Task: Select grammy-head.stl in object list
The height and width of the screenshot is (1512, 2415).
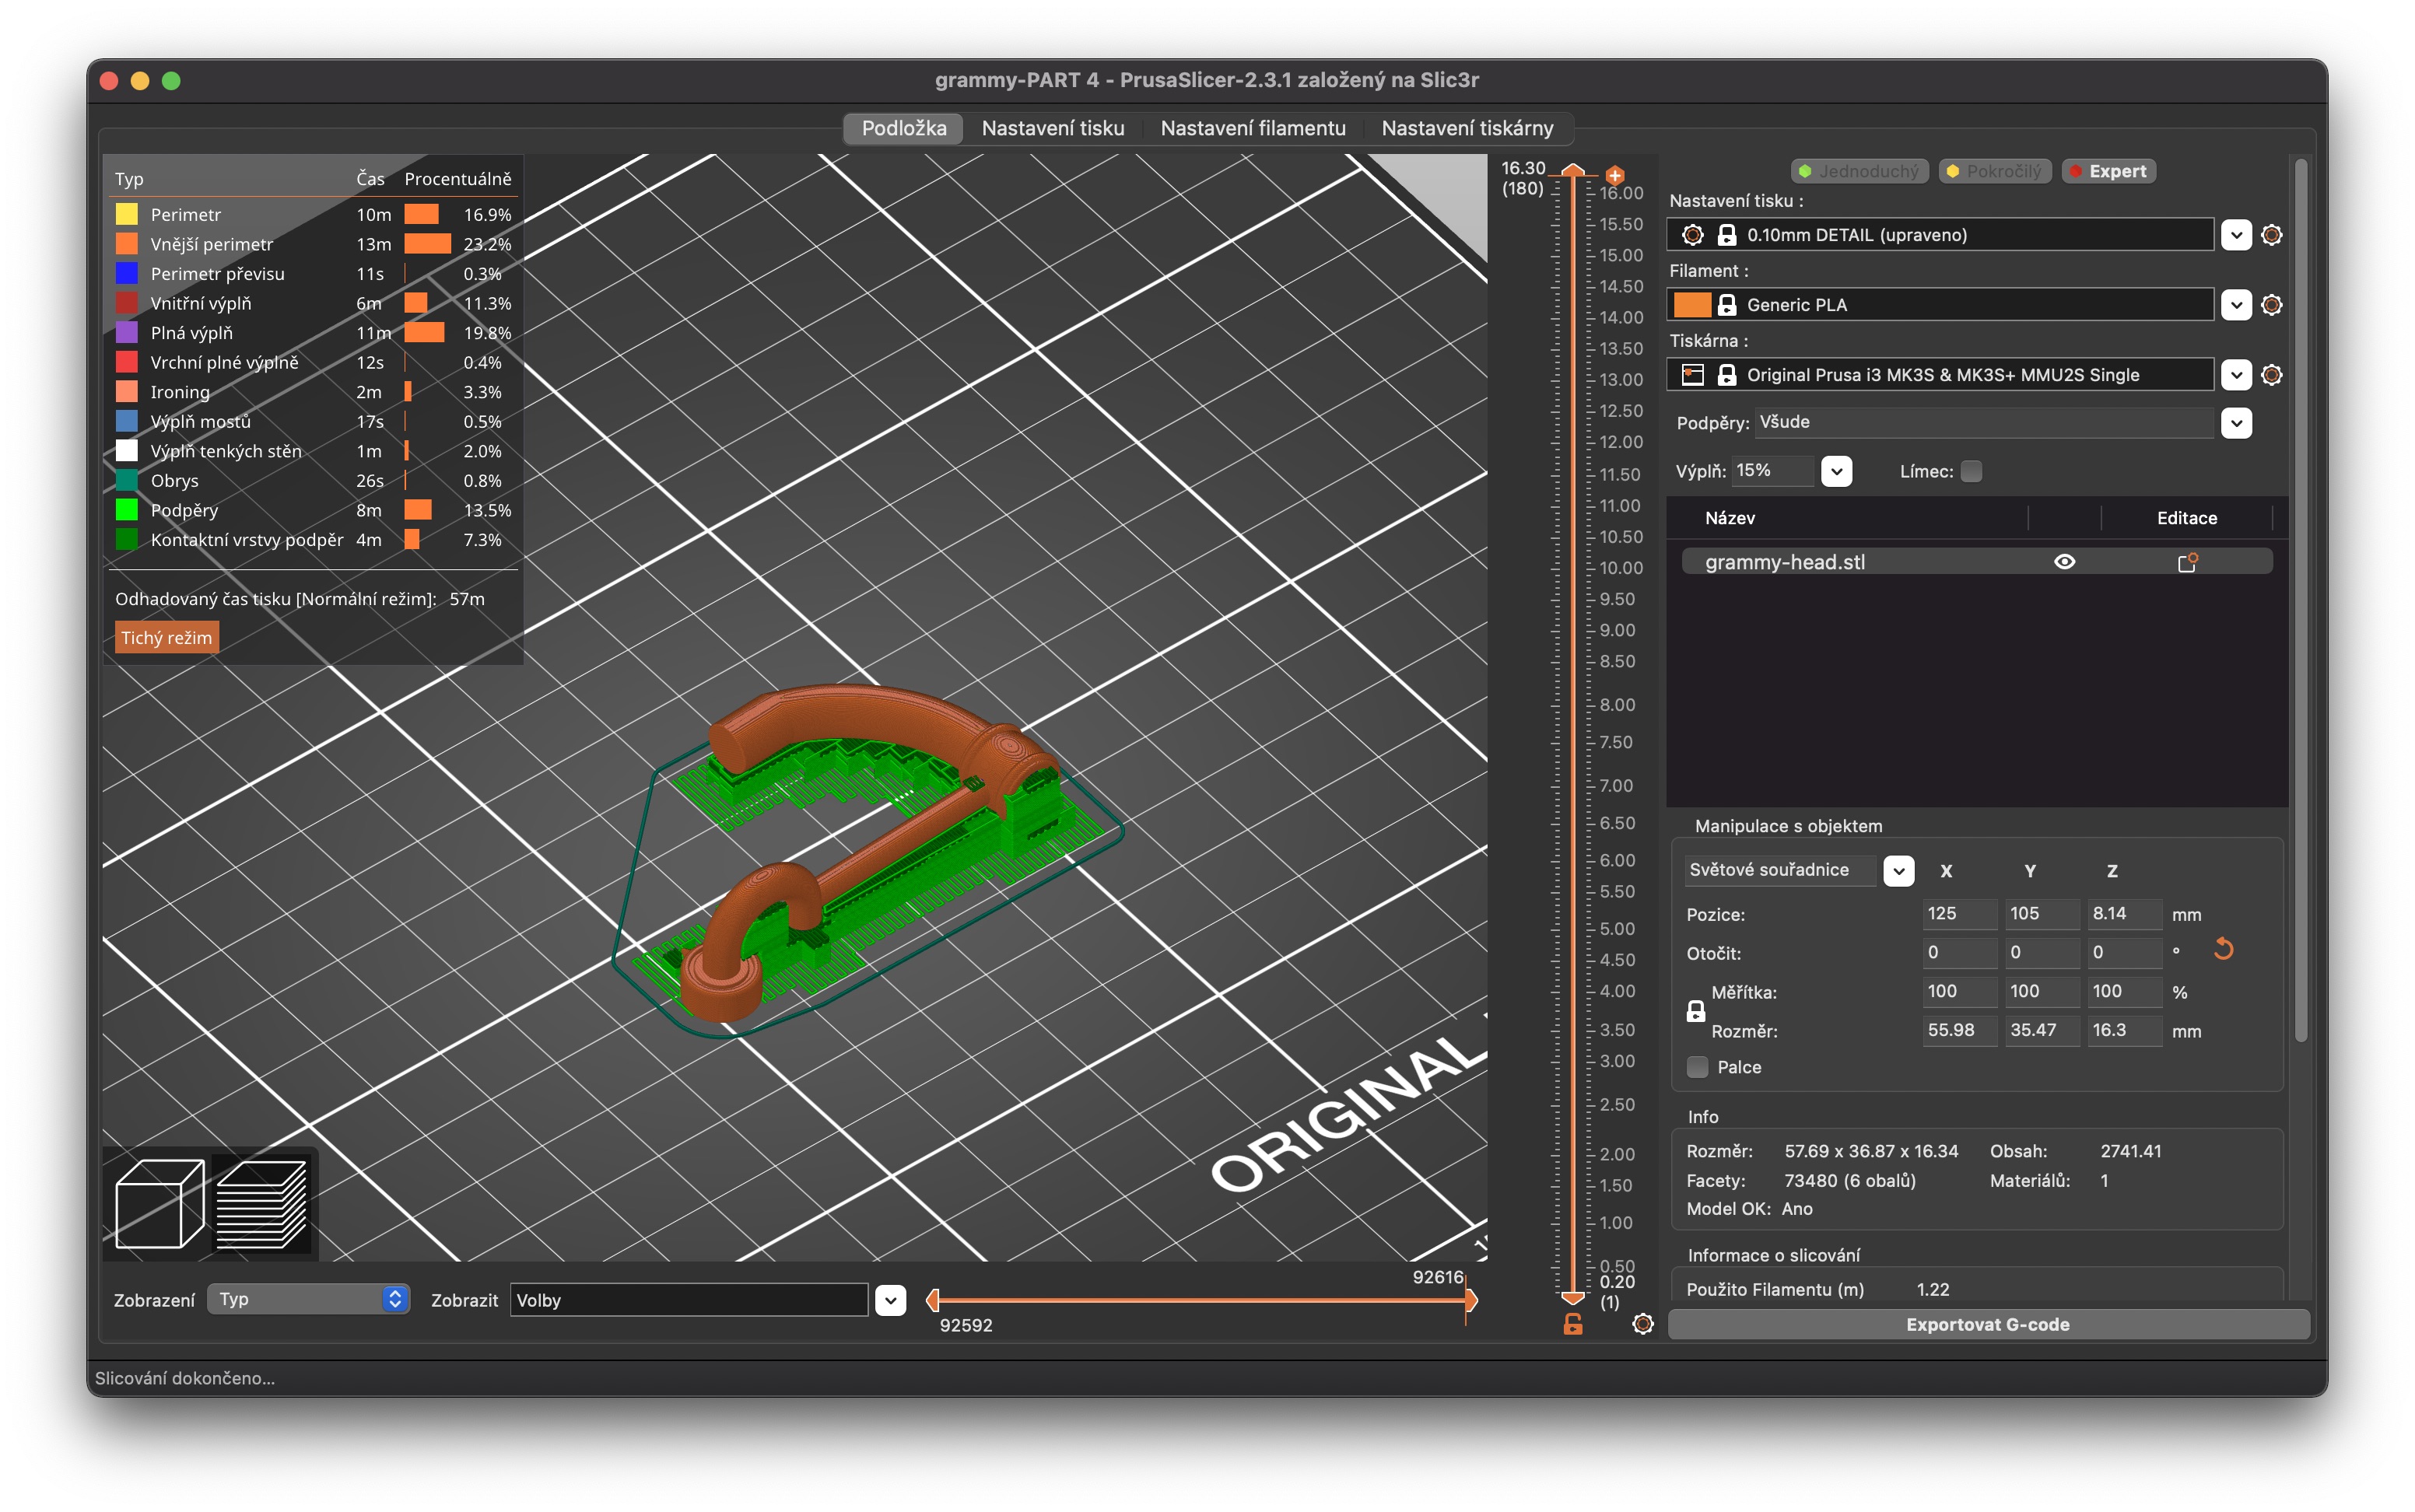Action: pyautogui.click(x=1976, y=562)
